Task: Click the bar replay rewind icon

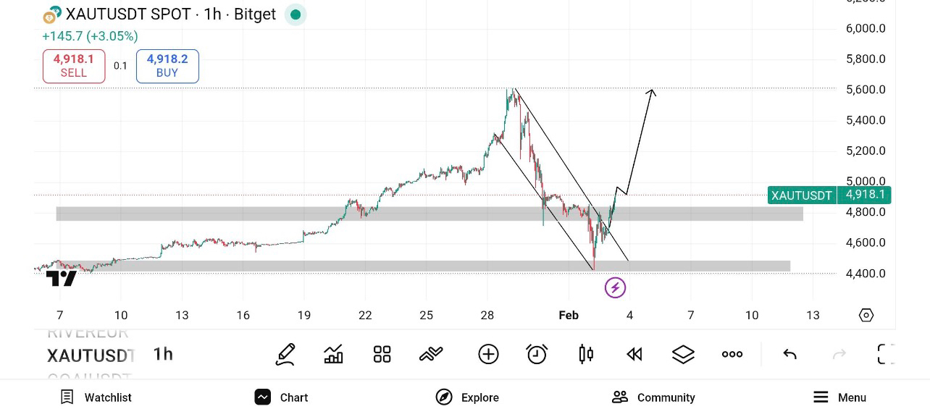Action: point(634,354)
